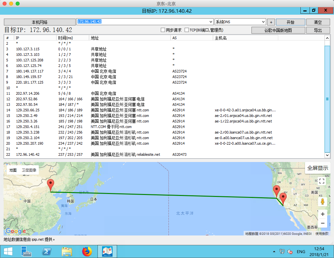The width and height of the screenshot is (334, 258).
Task: Click the 本机网络 button
Action: [39, 22]
